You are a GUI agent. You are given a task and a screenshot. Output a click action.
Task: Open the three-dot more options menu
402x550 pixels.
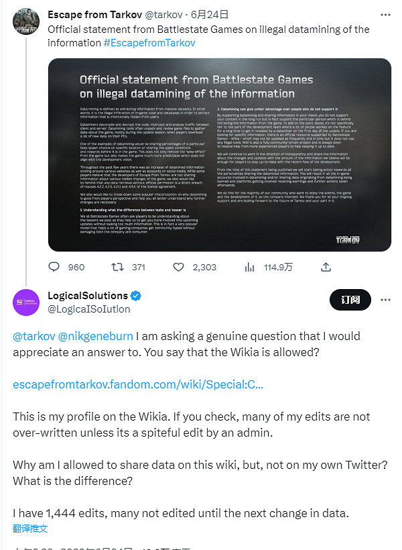pyautogui.click(x=385, y=298)
